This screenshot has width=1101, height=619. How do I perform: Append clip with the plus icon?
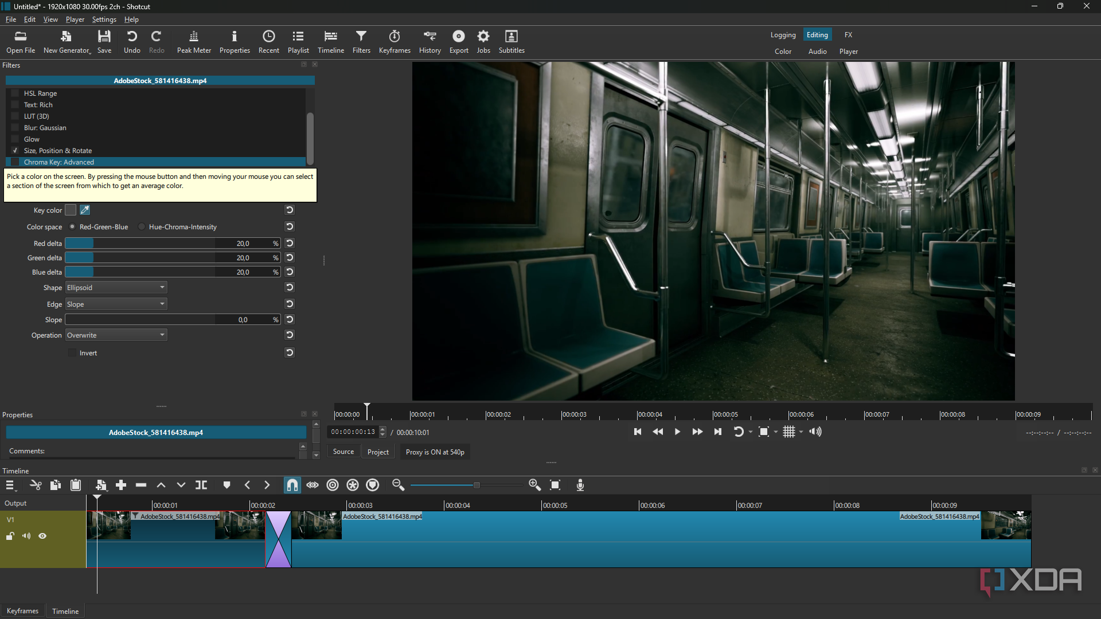pos(121,485)
